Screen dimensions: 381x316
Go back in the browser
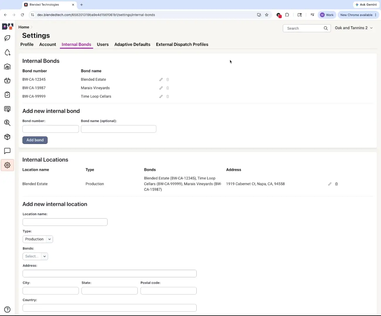(6, 15)
